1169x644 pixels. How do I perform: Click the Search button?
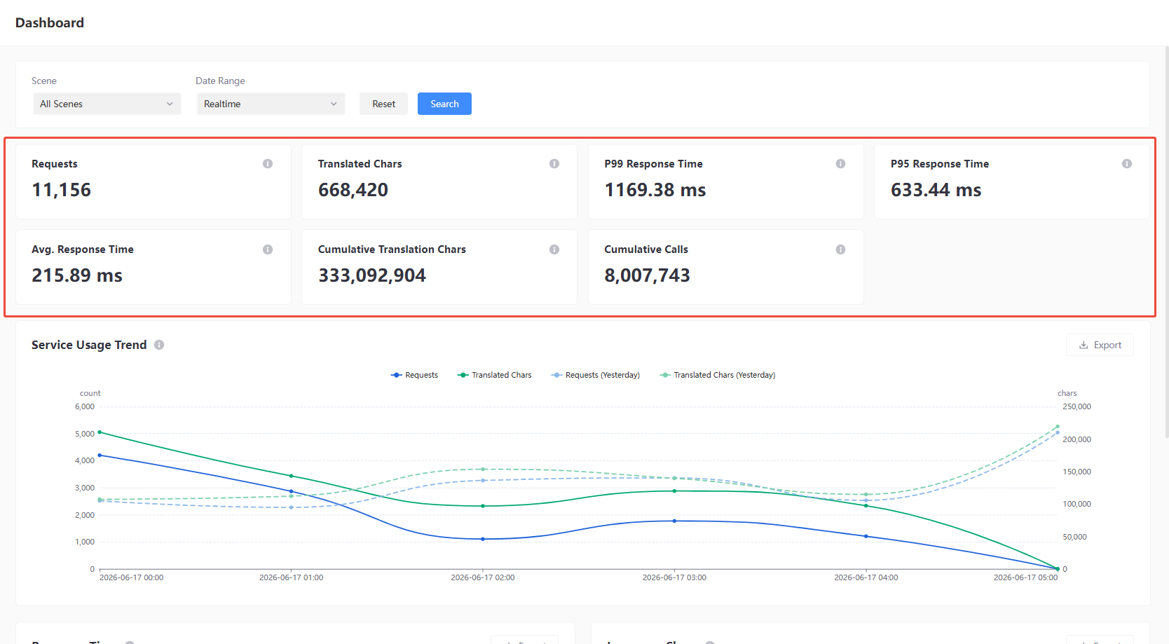[444, 104]
